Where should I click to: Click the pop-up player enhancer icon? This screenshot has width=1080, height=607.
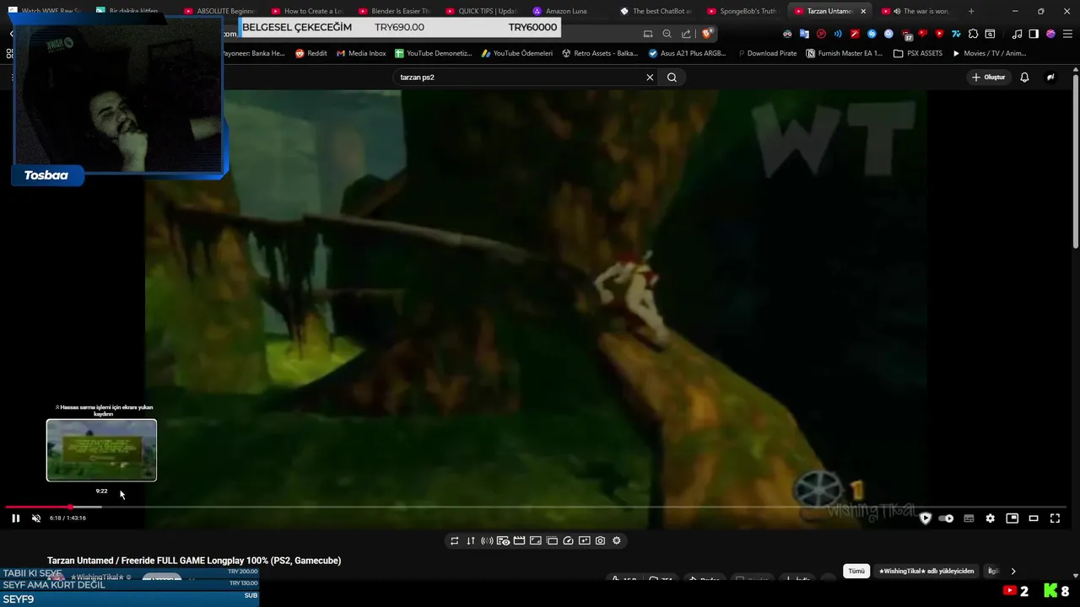pos(552,540)
